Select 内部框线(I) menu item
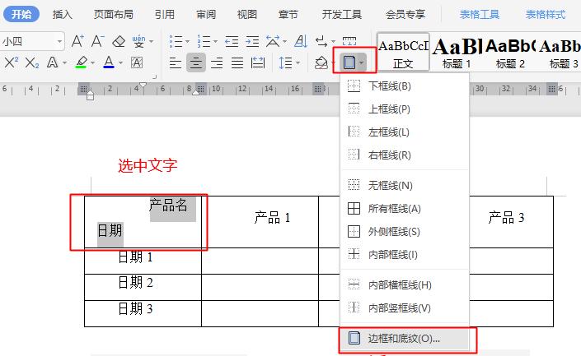 [x=405, y=254]
